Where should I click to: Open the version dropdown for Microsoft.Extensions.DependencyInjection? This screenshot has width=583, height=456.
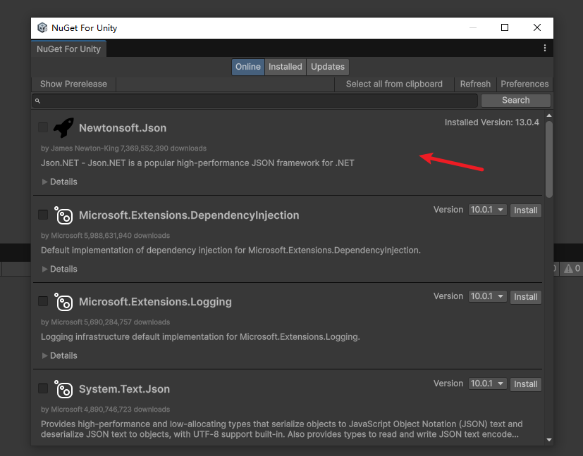(487, 210)
